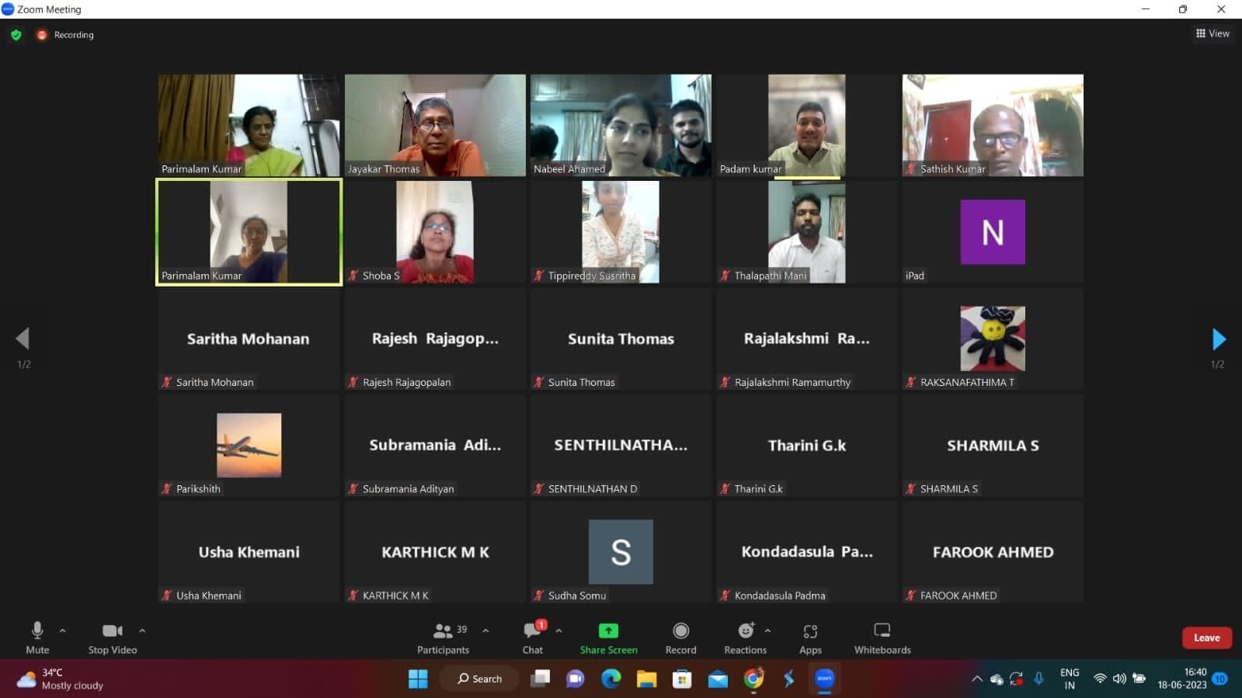Mute the microphone in Zoom toolbar
The width and height of the screenshot is (1242, 698).
coord(37,637)
